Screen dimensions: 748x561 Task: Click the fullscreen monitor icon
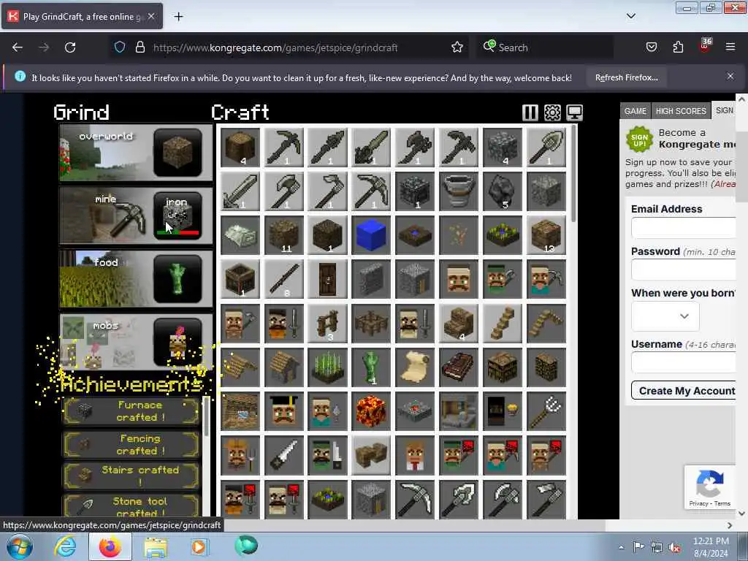click(x=574, y=112)
